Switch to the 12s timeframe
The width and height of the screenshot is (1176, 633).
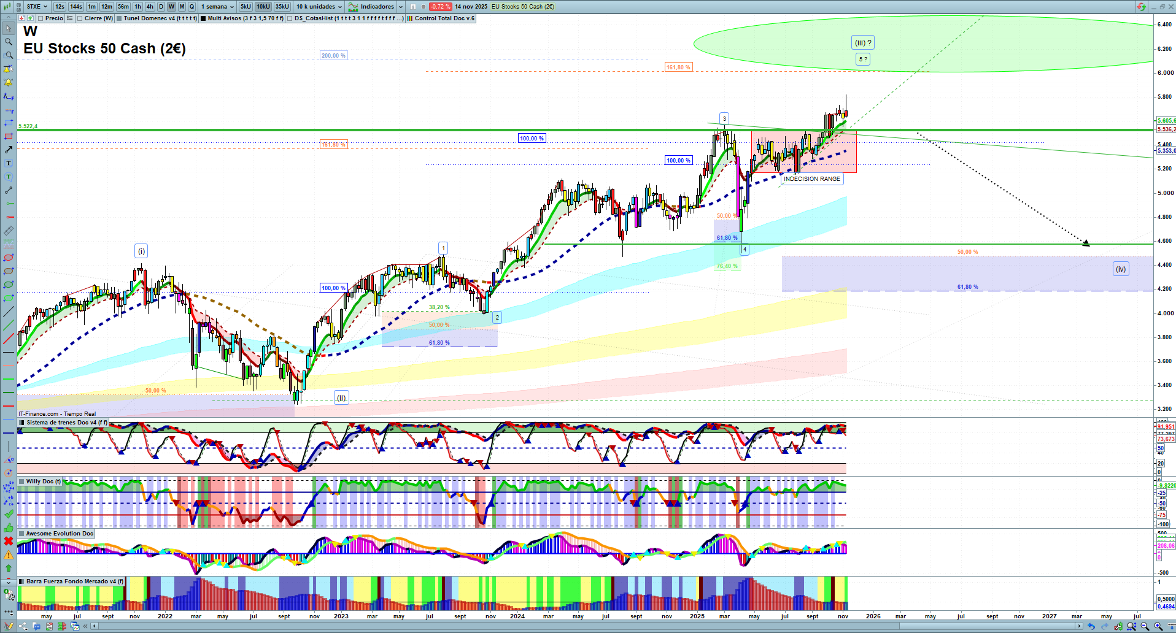(x=60, y=7)
